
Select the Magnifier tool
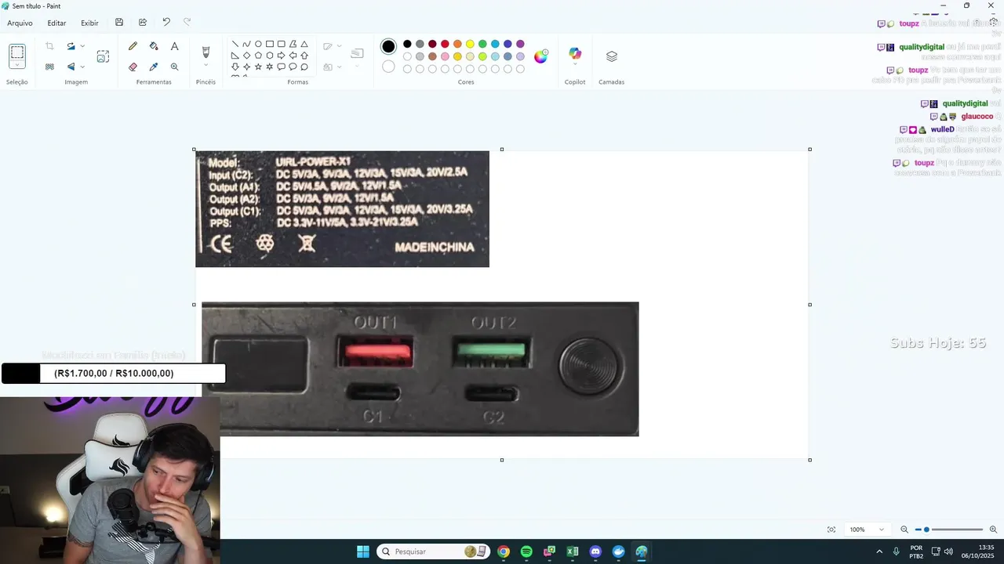pyautogui.click(x=174, y=67)
